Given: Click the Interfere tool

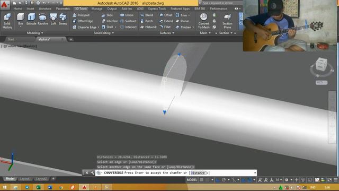Looking at the screenshot, I should [x=110, y=21].
